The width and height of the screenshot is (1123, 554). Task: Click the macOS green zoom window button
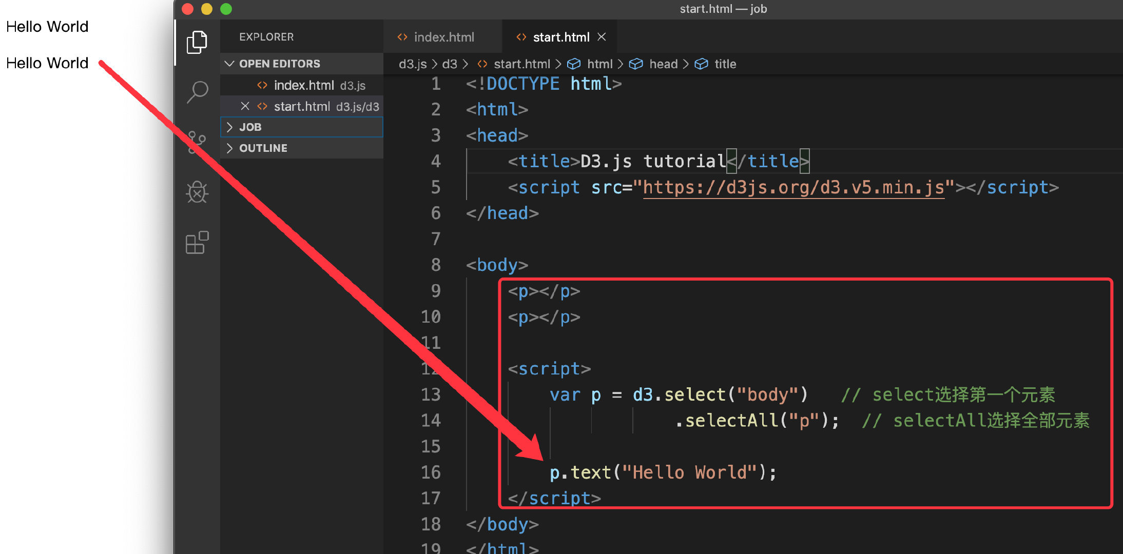[x=226, y=9]
